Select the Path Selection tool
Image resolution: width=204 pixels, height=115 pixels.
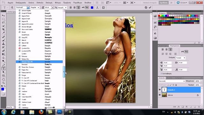click(4, 72)
